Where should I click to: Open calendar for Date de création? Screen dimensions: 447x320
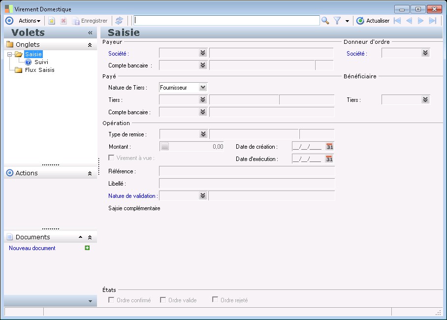click(329, 147)
